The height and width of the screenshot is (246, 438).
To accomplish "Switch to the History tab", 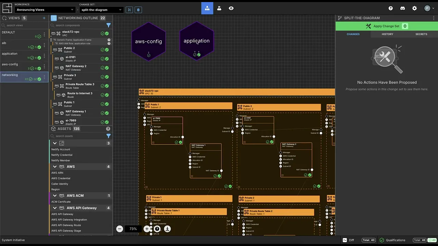I will point(387,34).
